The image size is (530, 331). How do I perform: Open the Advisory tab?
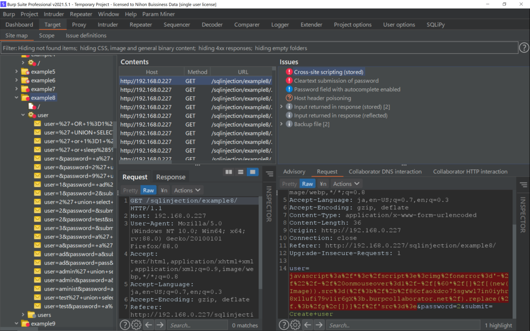pyautogui.click(x=294, y=172)
